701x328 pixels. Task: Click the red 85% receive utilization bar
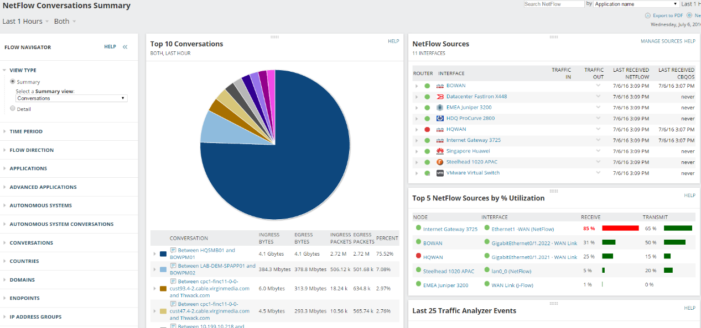coord(620,228)
